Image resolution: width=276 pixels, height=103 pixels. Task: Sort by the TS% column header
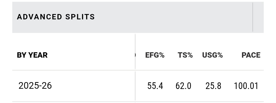click(x=185, y=55)
